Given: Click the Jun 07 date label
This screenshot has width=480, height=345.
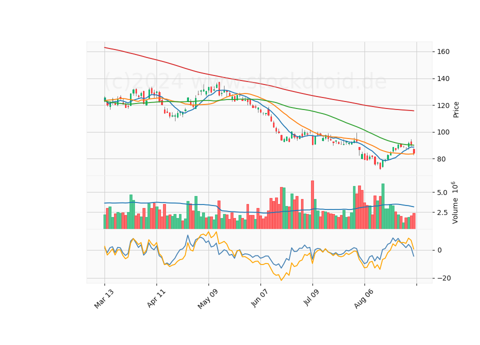Looking at the screenshot, I should [x=259, y=298].
